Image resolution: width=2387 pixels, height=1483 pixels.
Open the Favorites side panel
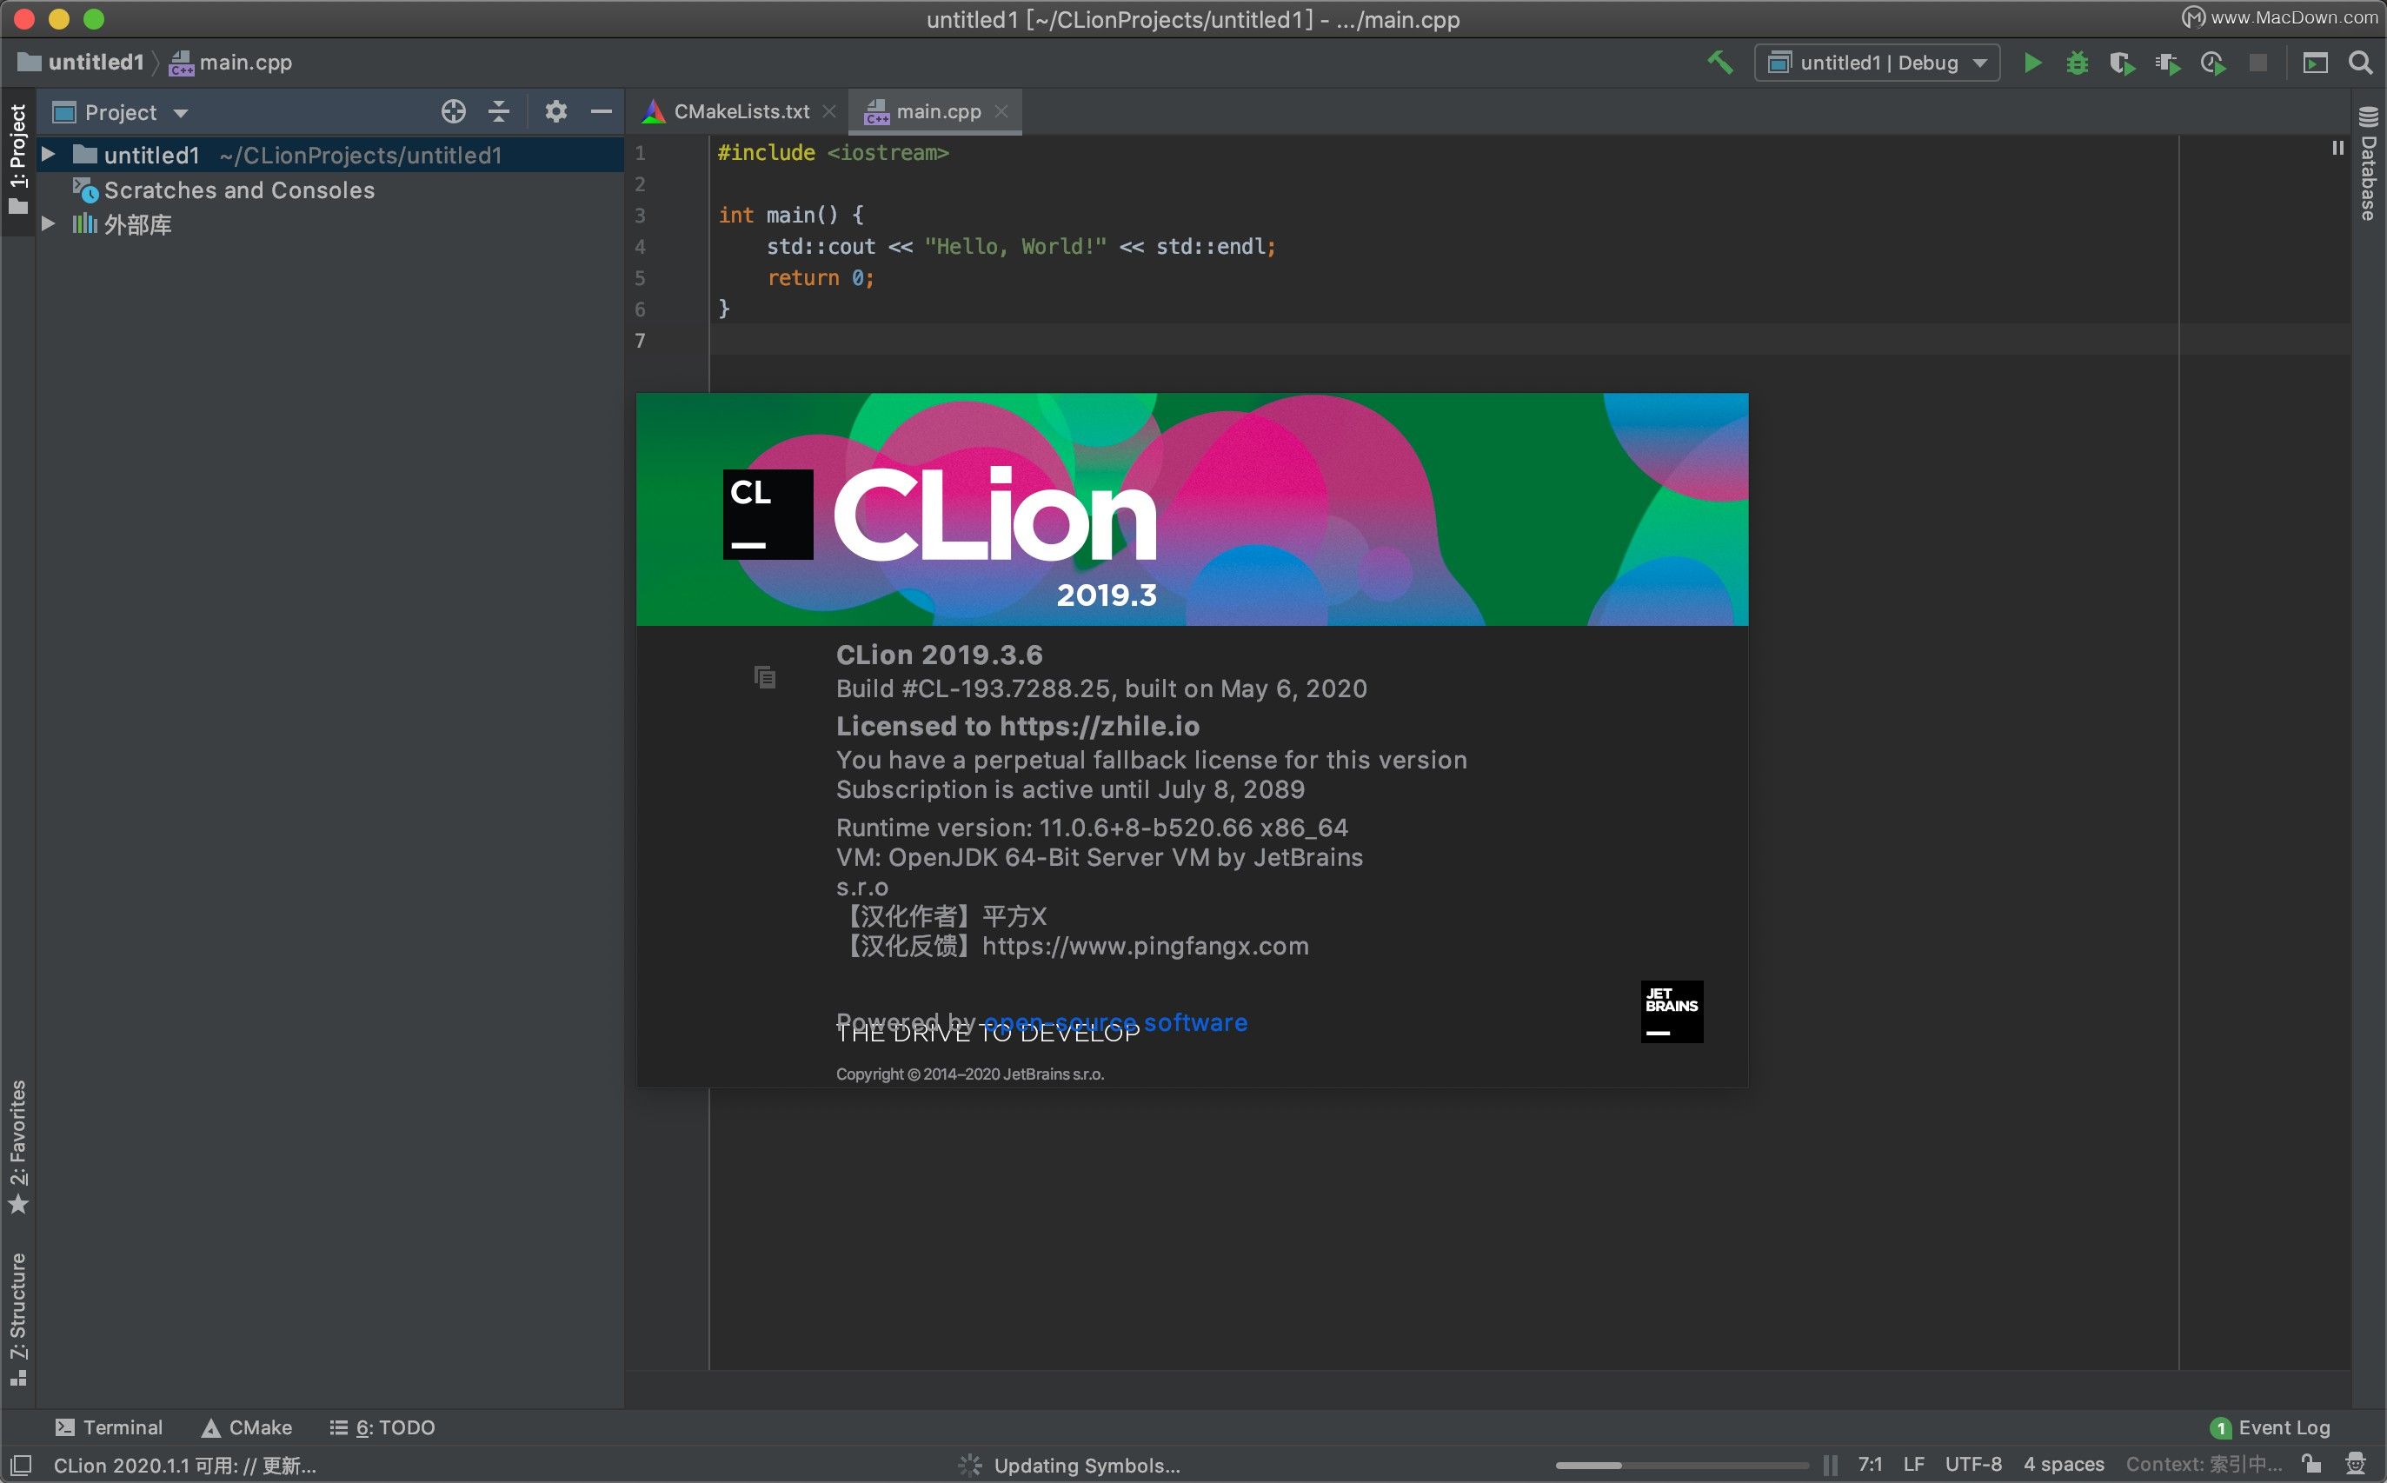18,1146
